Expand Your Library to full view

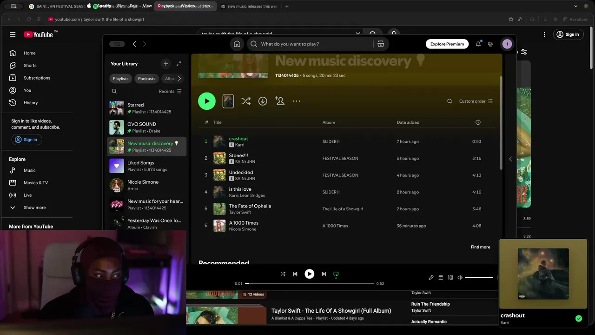(178, 64)
